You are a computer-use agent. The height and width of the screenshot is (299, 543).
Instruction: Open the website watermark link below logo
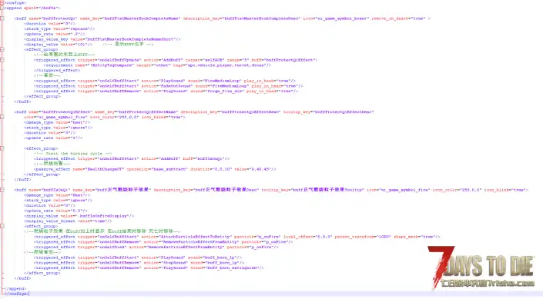488,284
